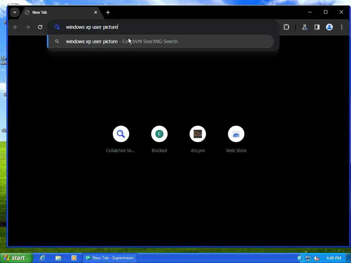The width and height of the screenshot is (351, 263).
Task: Open the dro.pm shortcut
Action: click(198, 134)
